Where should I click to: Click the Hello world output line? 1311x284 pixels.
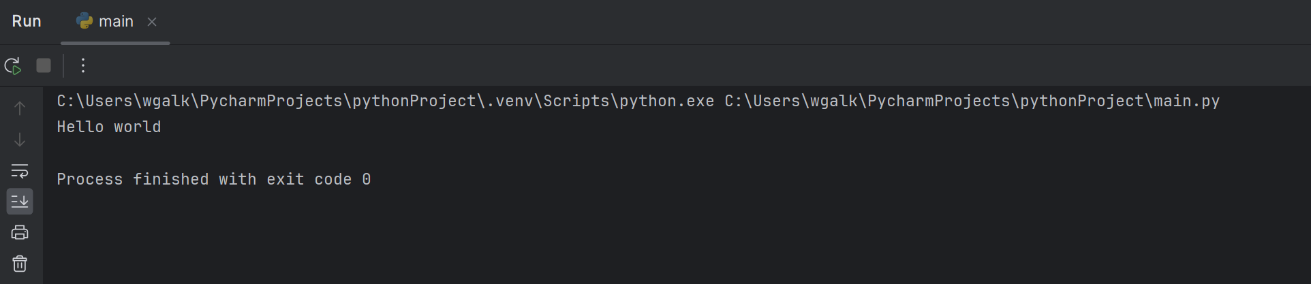tap(109, 127)
